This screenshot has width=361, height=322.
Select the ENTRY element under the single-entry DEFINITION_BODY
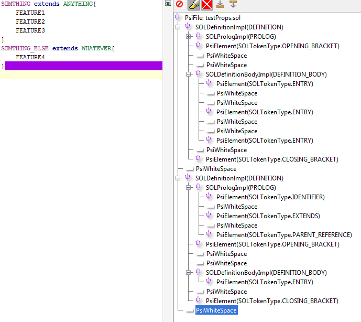point(265,282)
